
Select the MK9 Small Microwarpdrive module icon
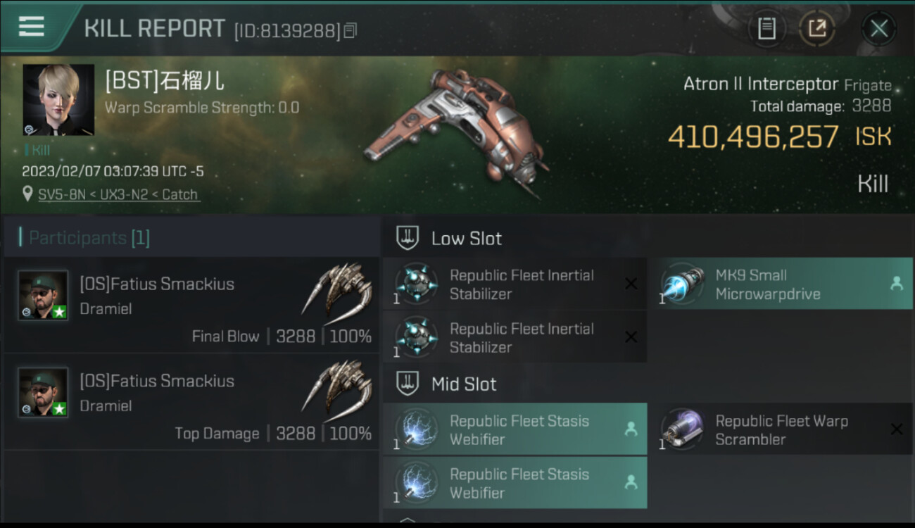tap(682, 284)
